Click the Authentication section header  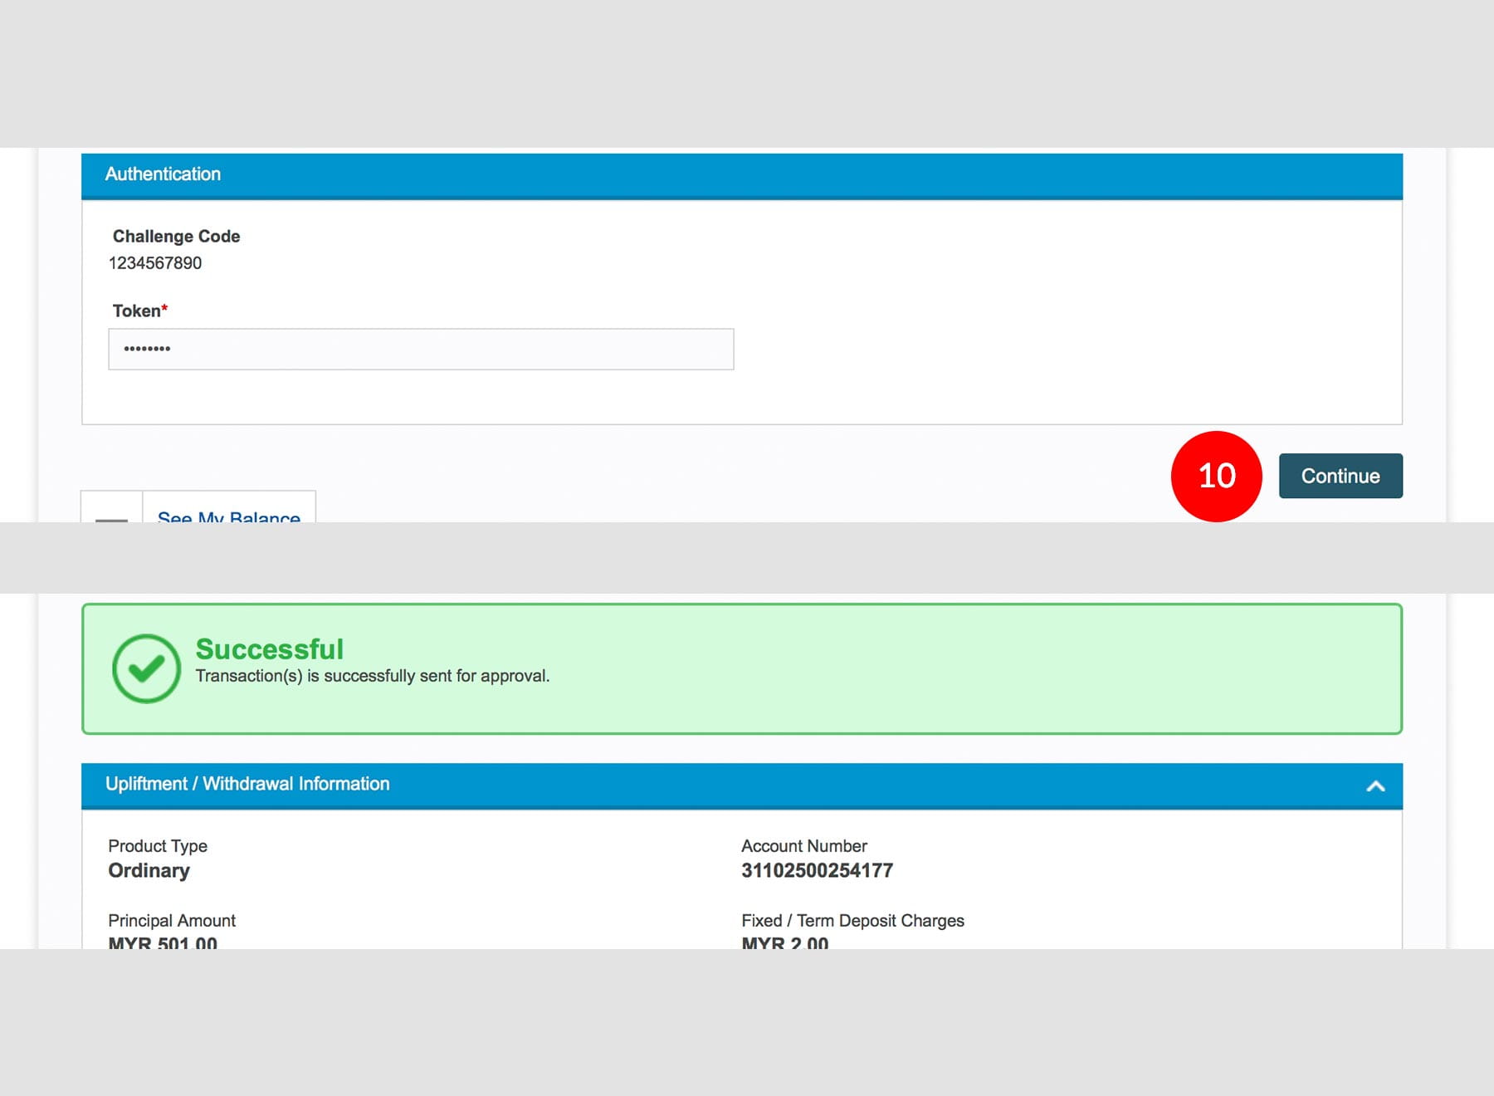[163, 174]
